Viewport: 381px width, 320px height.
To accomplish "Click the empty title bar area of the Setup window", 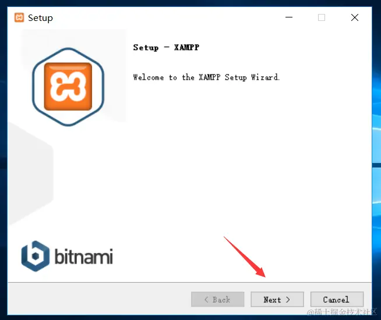I will tap(168, 17).
